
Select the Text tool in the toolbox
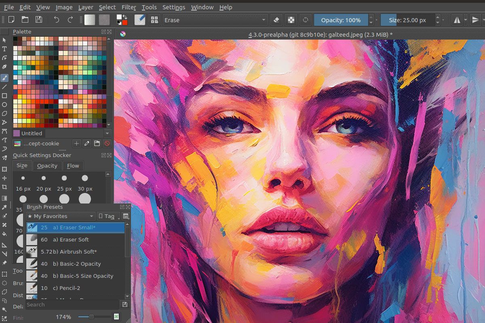[x=5, y=48]
